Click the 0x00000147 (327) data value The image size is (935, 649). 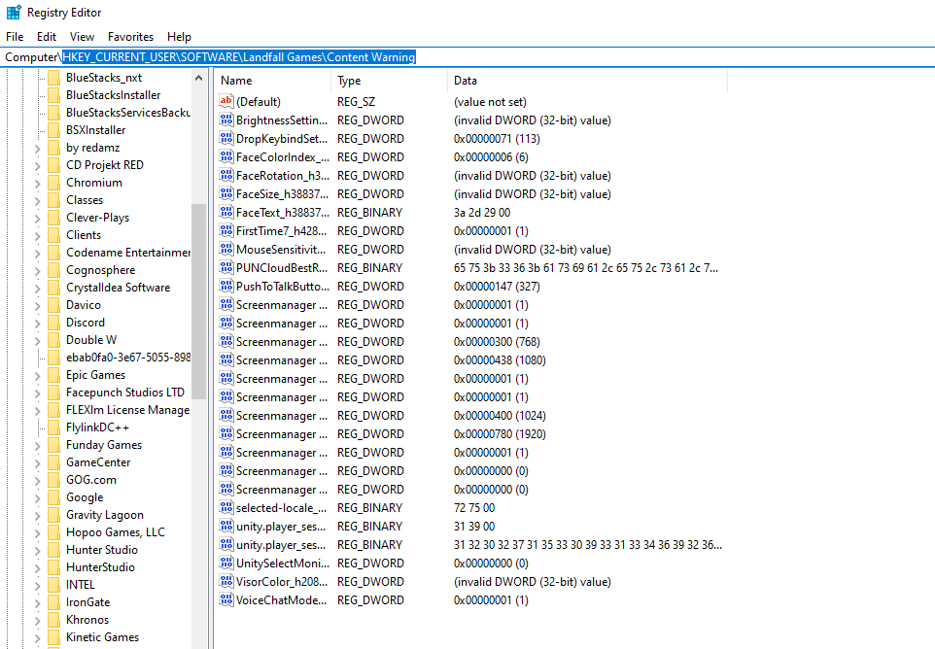pyautogui.click(x=497, y=286)
